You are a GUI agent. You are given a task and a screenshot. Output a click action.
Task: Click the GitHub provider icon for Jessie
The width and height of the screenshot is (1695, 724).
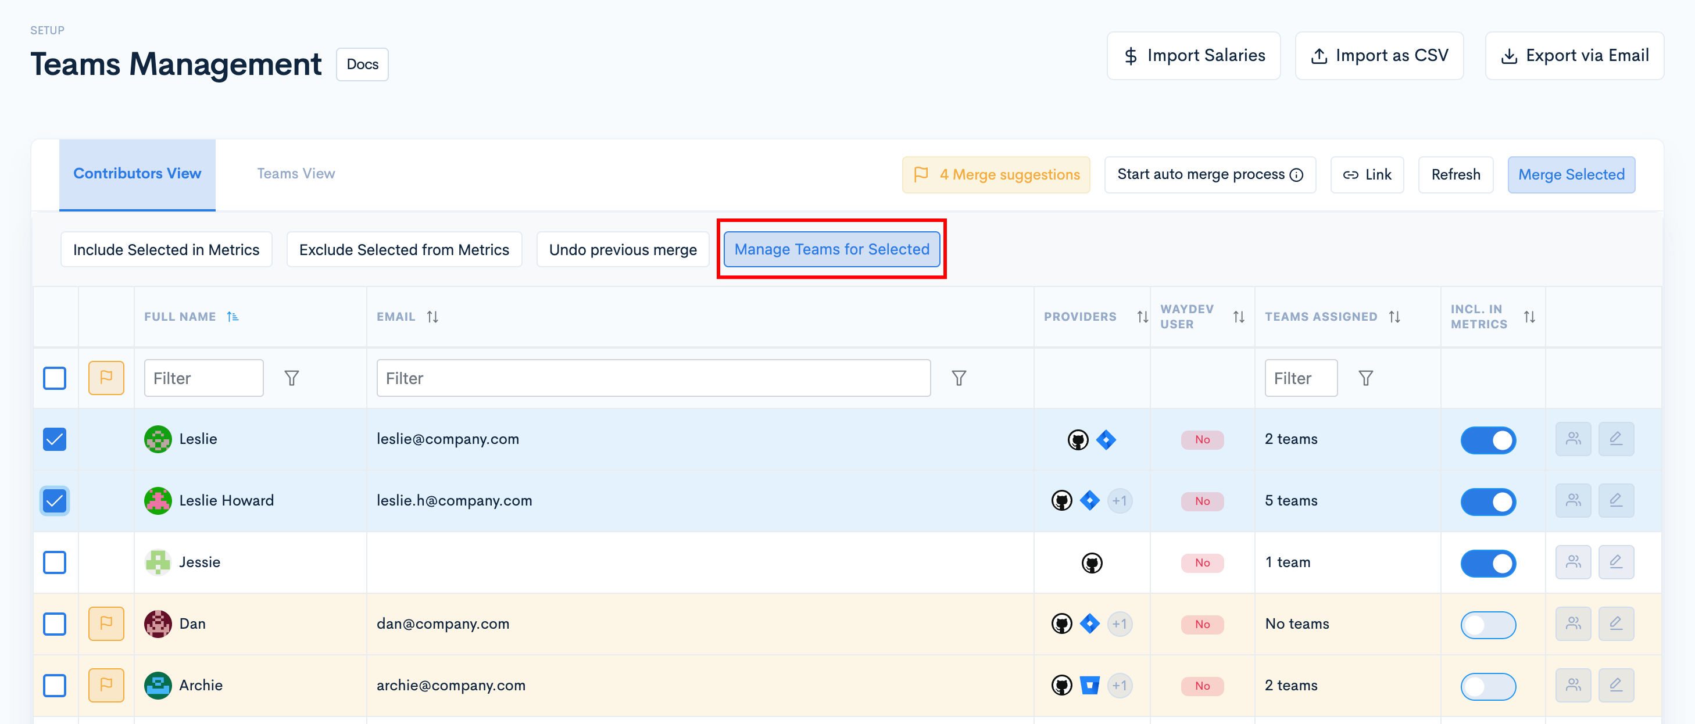click(1092, 563)
